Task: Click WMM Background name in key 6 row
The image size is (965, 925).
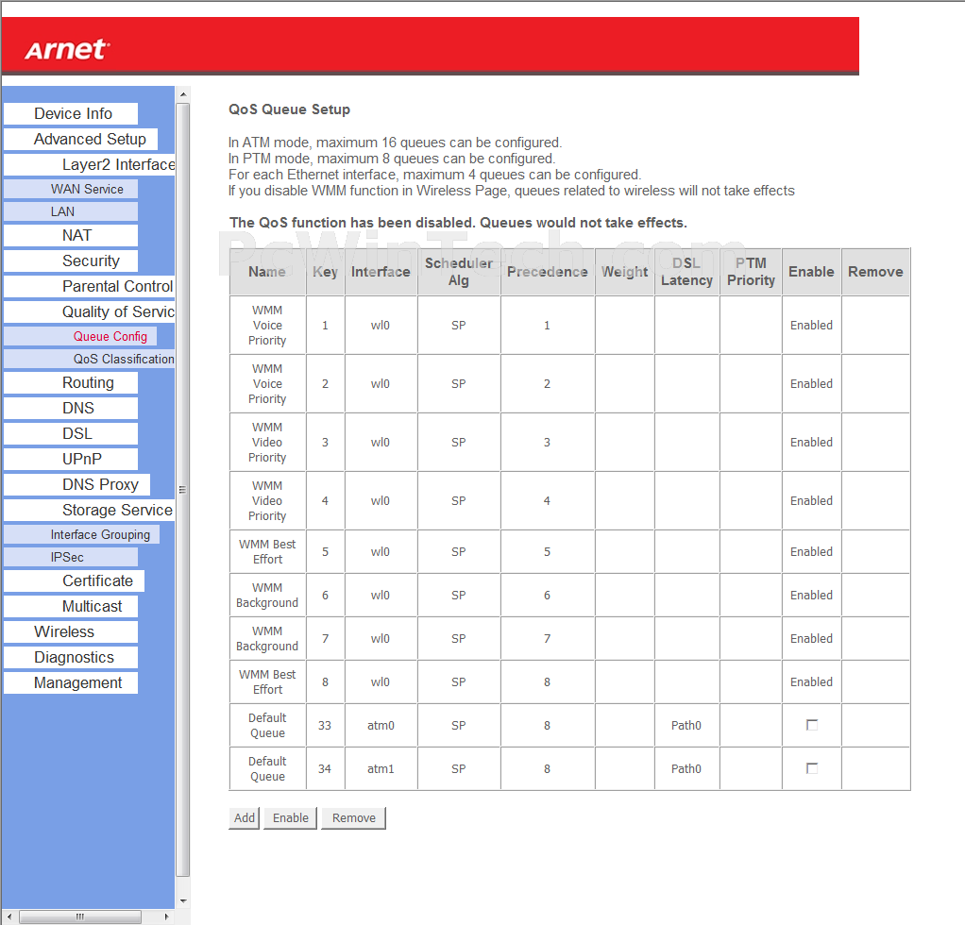Action: coord(267,596)
